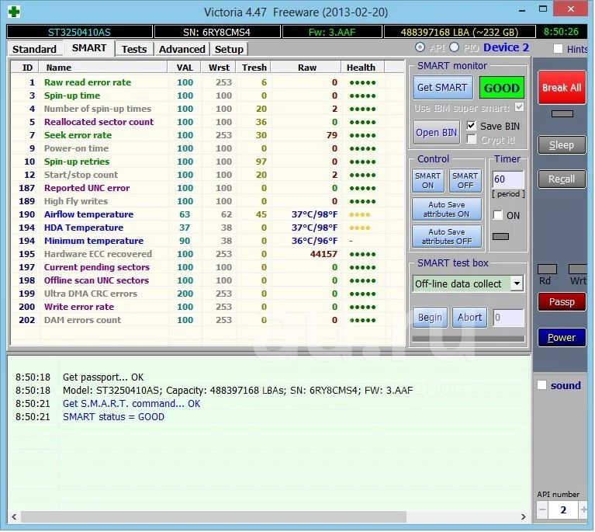Click the Tresh column header
This screenshot has width=595, height=532.
(x=254, y=68)
